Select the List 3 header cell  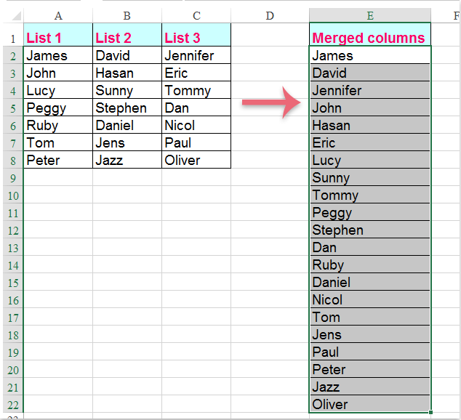pyautogui.click(x=196, y=39)
